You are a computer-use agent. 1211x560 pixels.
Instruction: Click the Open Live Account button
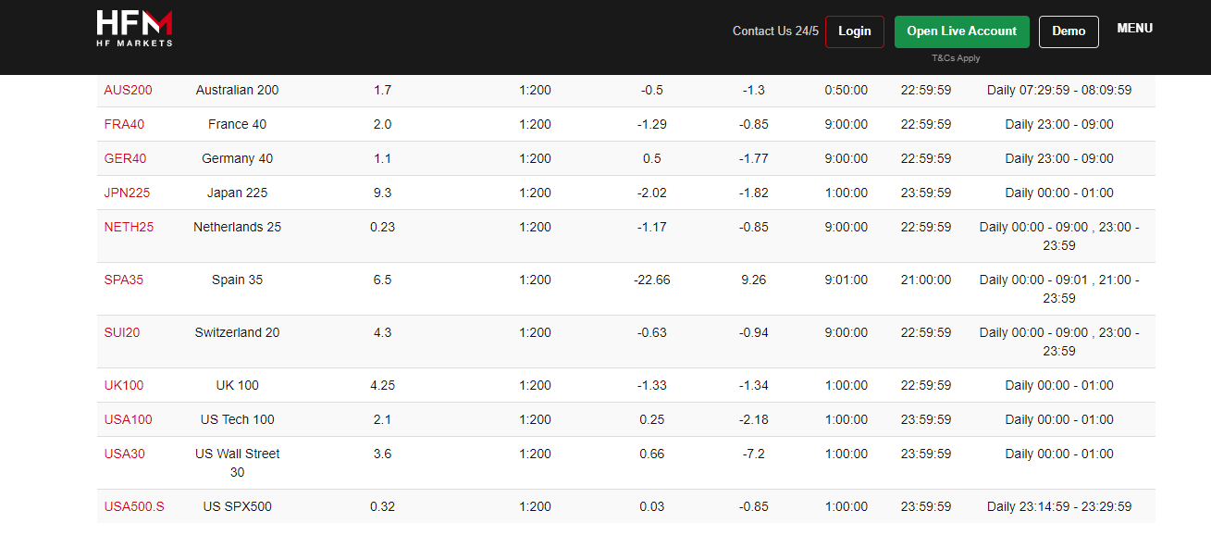(962, 31)
